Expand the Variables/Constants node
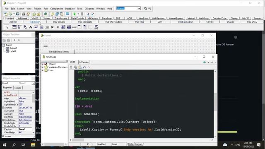The width and height of the screenshot is (265, 149). pyautogui.click(x=43, y=67)
